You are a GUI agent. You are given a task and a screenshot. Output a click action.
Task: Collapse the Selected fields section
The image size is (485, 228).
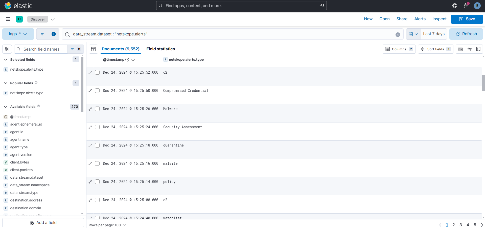[6, 59]
